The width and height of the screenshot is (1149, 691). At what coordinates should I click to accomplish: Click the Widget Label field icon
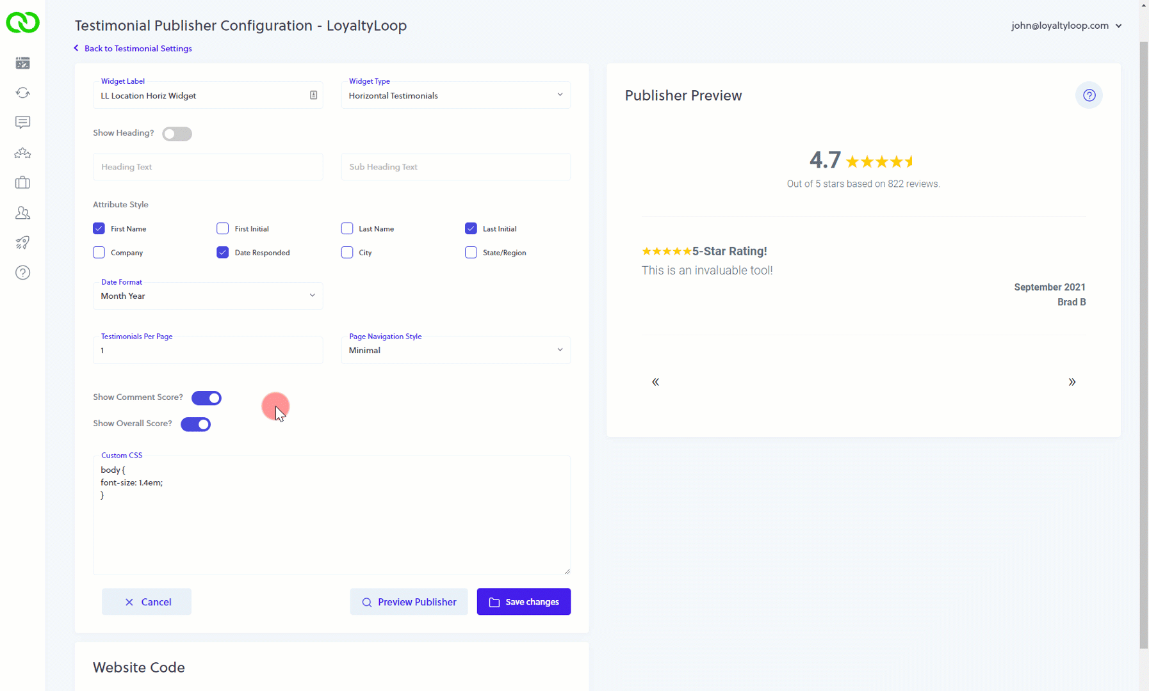313,95
